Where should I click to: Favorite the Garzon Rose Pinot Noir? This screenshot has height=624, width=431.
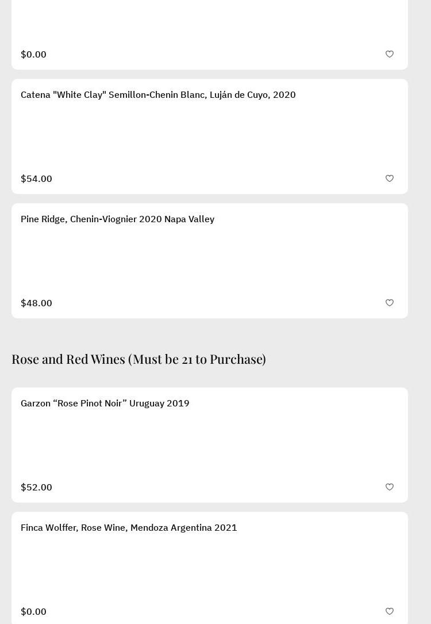(x=390, y=487)
